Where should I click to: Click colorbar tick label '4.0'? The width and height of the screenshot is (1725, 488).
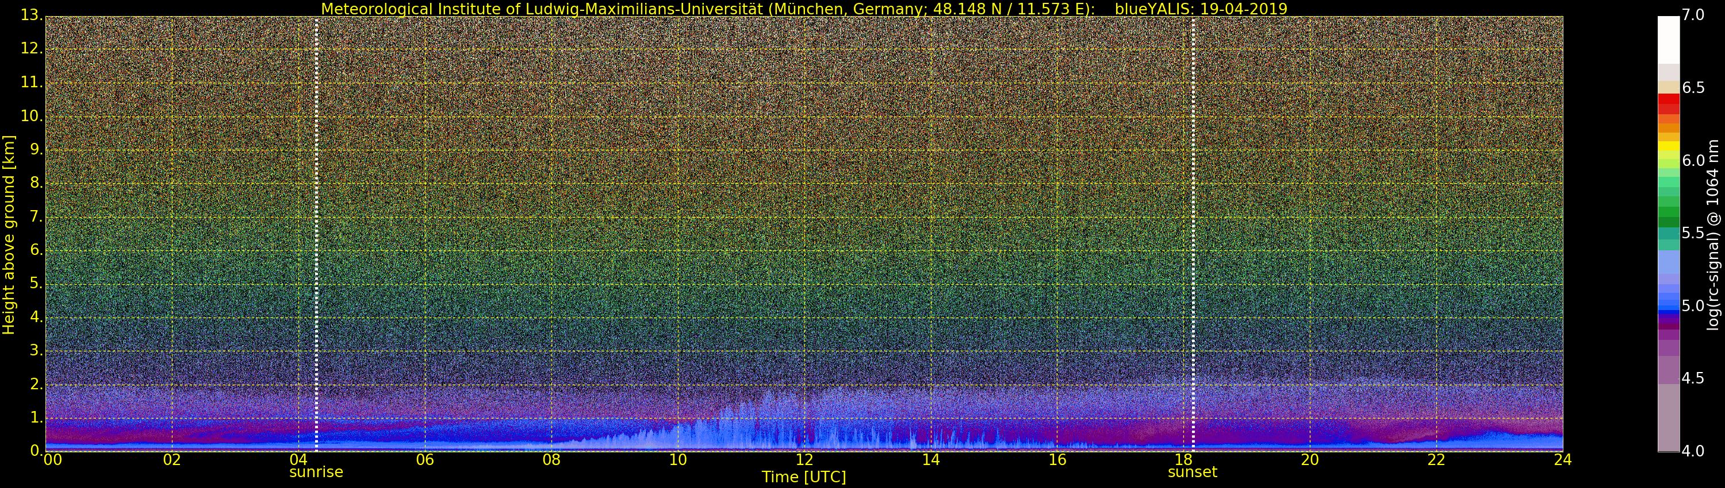coord(1693,451)
